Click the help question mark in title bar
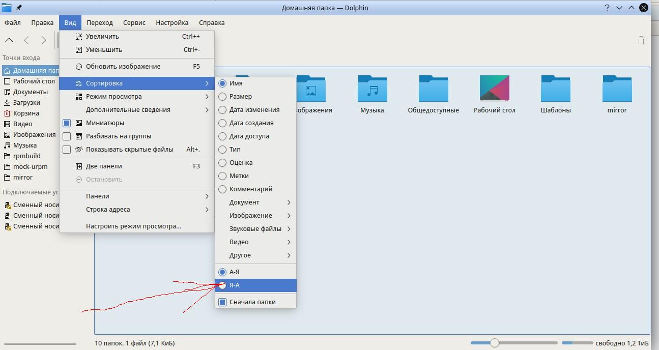 tap(607, 8)
